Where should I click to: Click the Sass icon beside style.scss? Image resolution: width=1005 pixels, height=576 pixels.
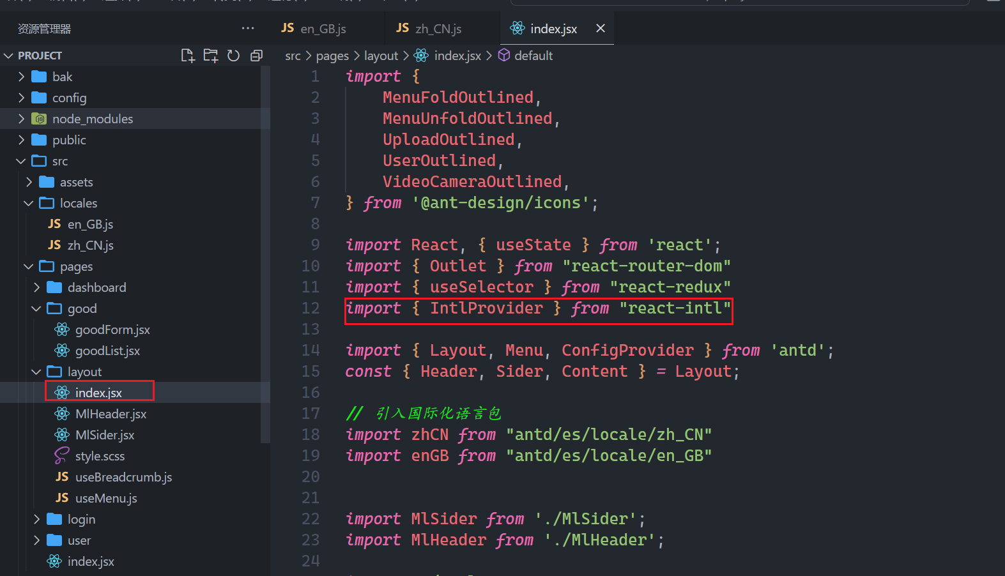62,456
